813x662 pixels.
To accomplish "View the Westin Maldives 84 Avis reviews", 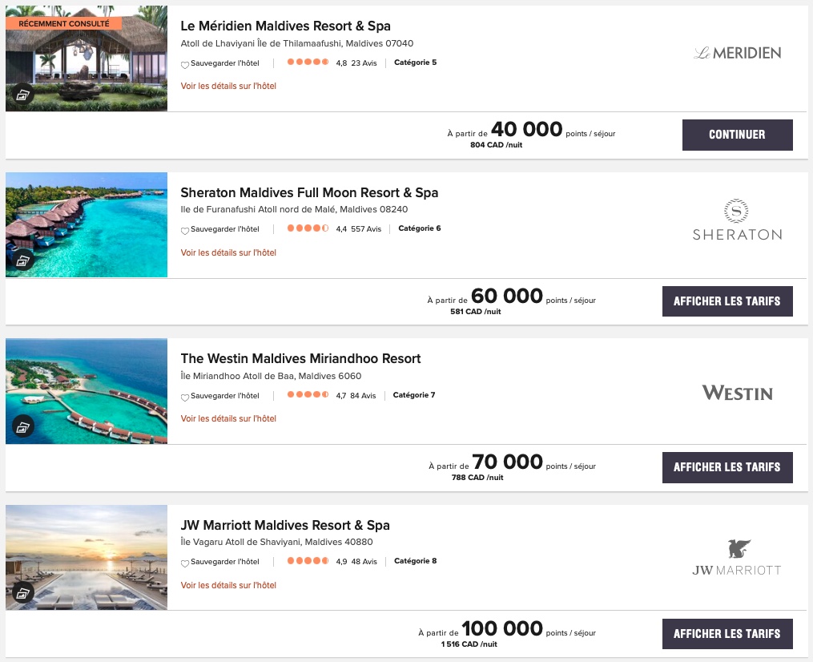I will (x=363, y=395).
